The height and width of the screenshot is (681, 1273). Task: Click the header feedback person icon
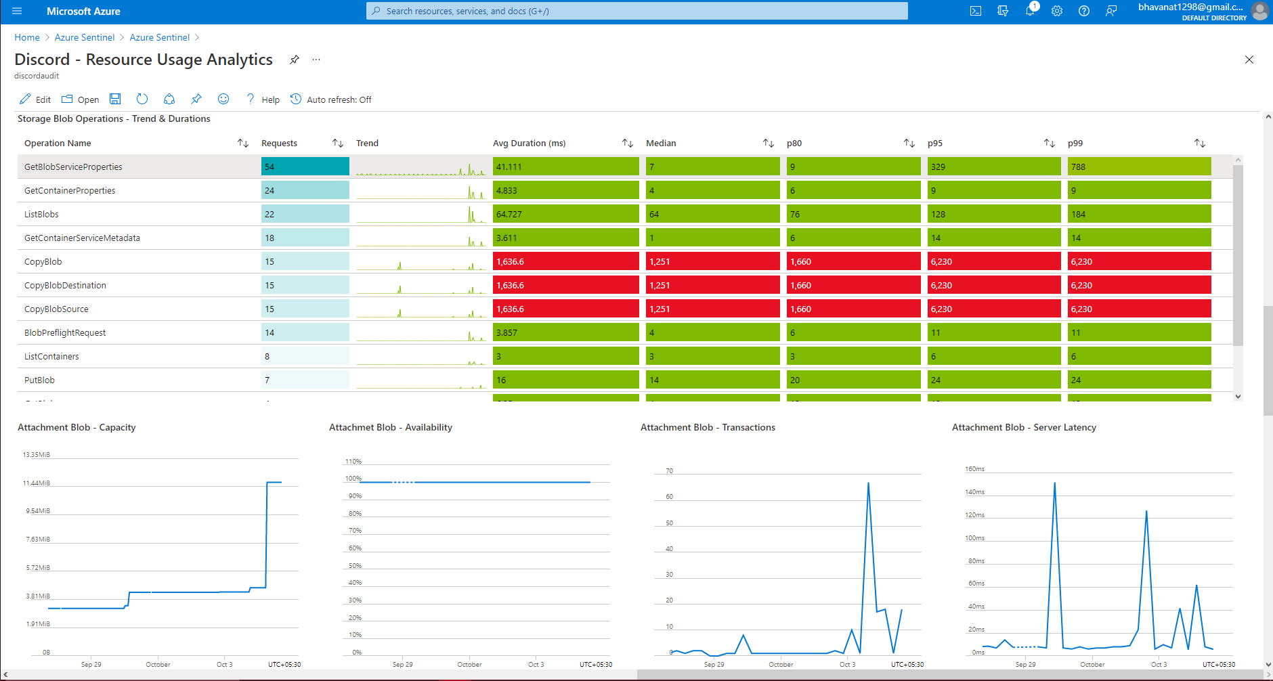[x=1111, y=12]
